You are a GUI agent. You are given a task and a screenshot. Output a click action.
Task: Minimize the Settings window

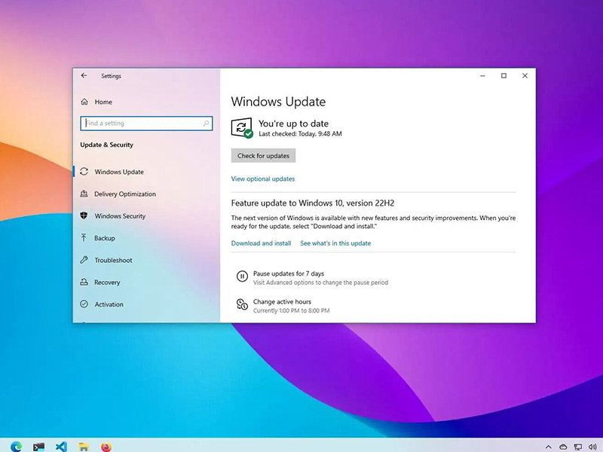(482, 76)
